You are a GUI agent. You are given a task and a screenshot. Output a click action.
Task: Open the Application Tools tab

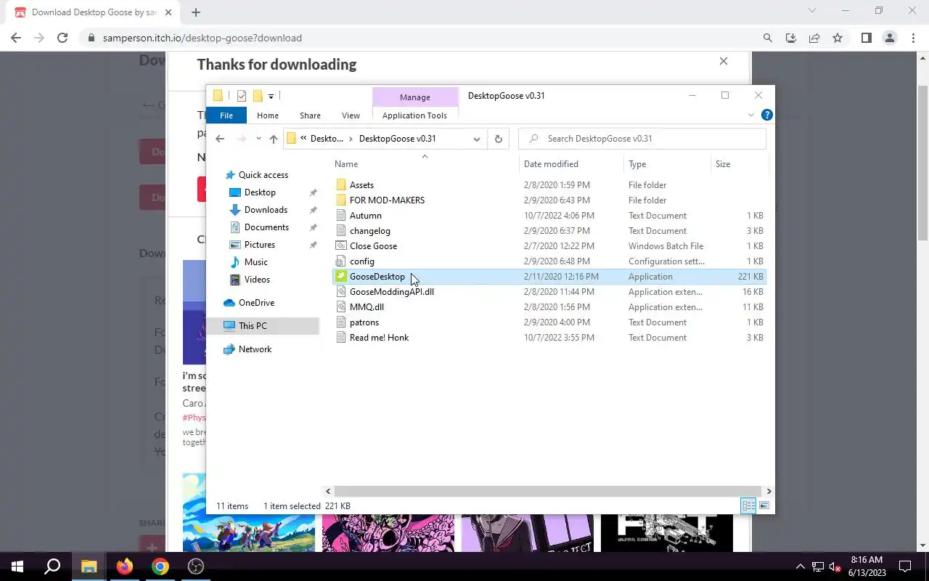click(x=414, y=115)
